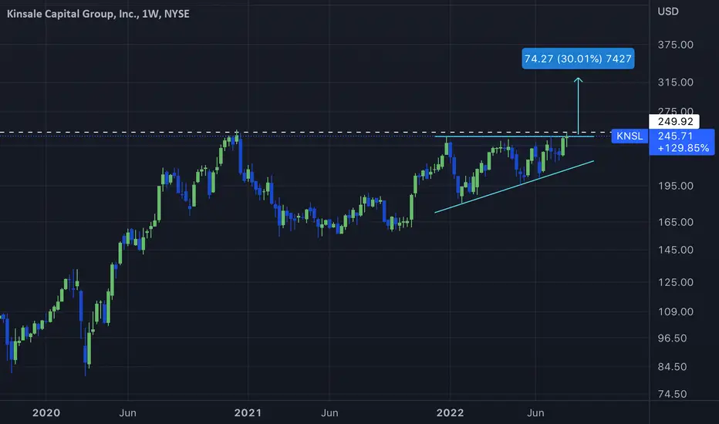Click the USD currency label
719x424 pixels.
668,12
